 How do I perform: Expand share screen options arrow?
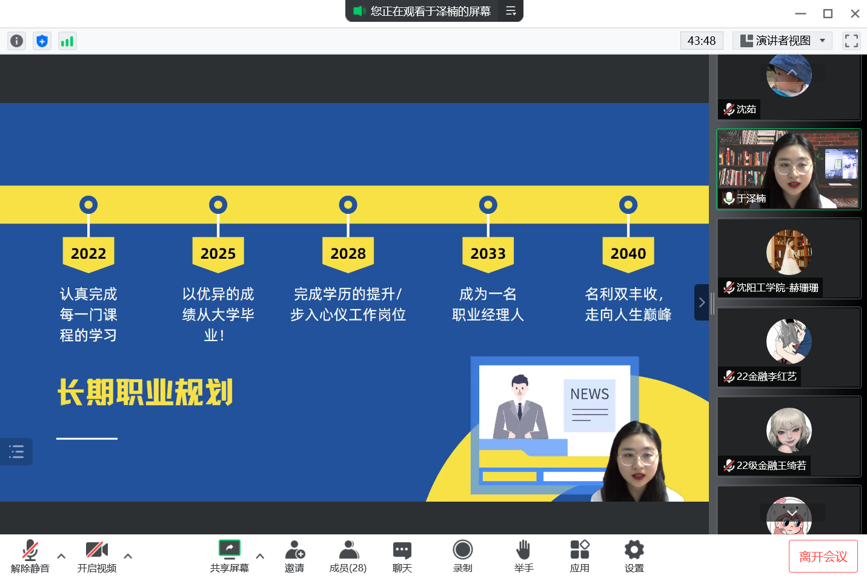point(260,556)
